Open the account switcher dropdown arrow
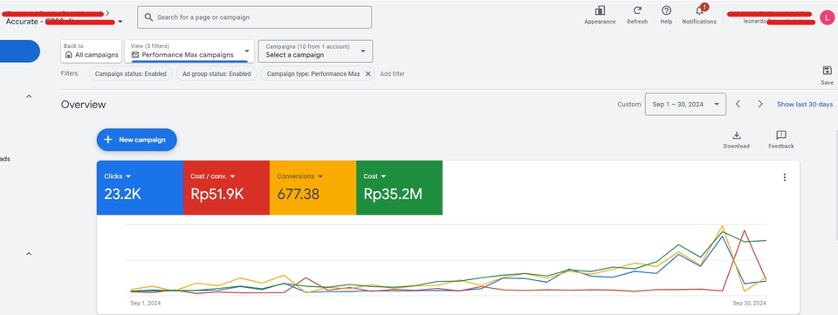 coord(120,22)
